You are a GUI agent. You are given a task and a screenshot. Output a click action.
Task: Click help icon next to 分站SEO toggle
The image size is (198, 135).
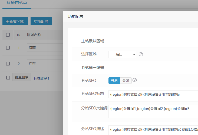tap(135, 80)
